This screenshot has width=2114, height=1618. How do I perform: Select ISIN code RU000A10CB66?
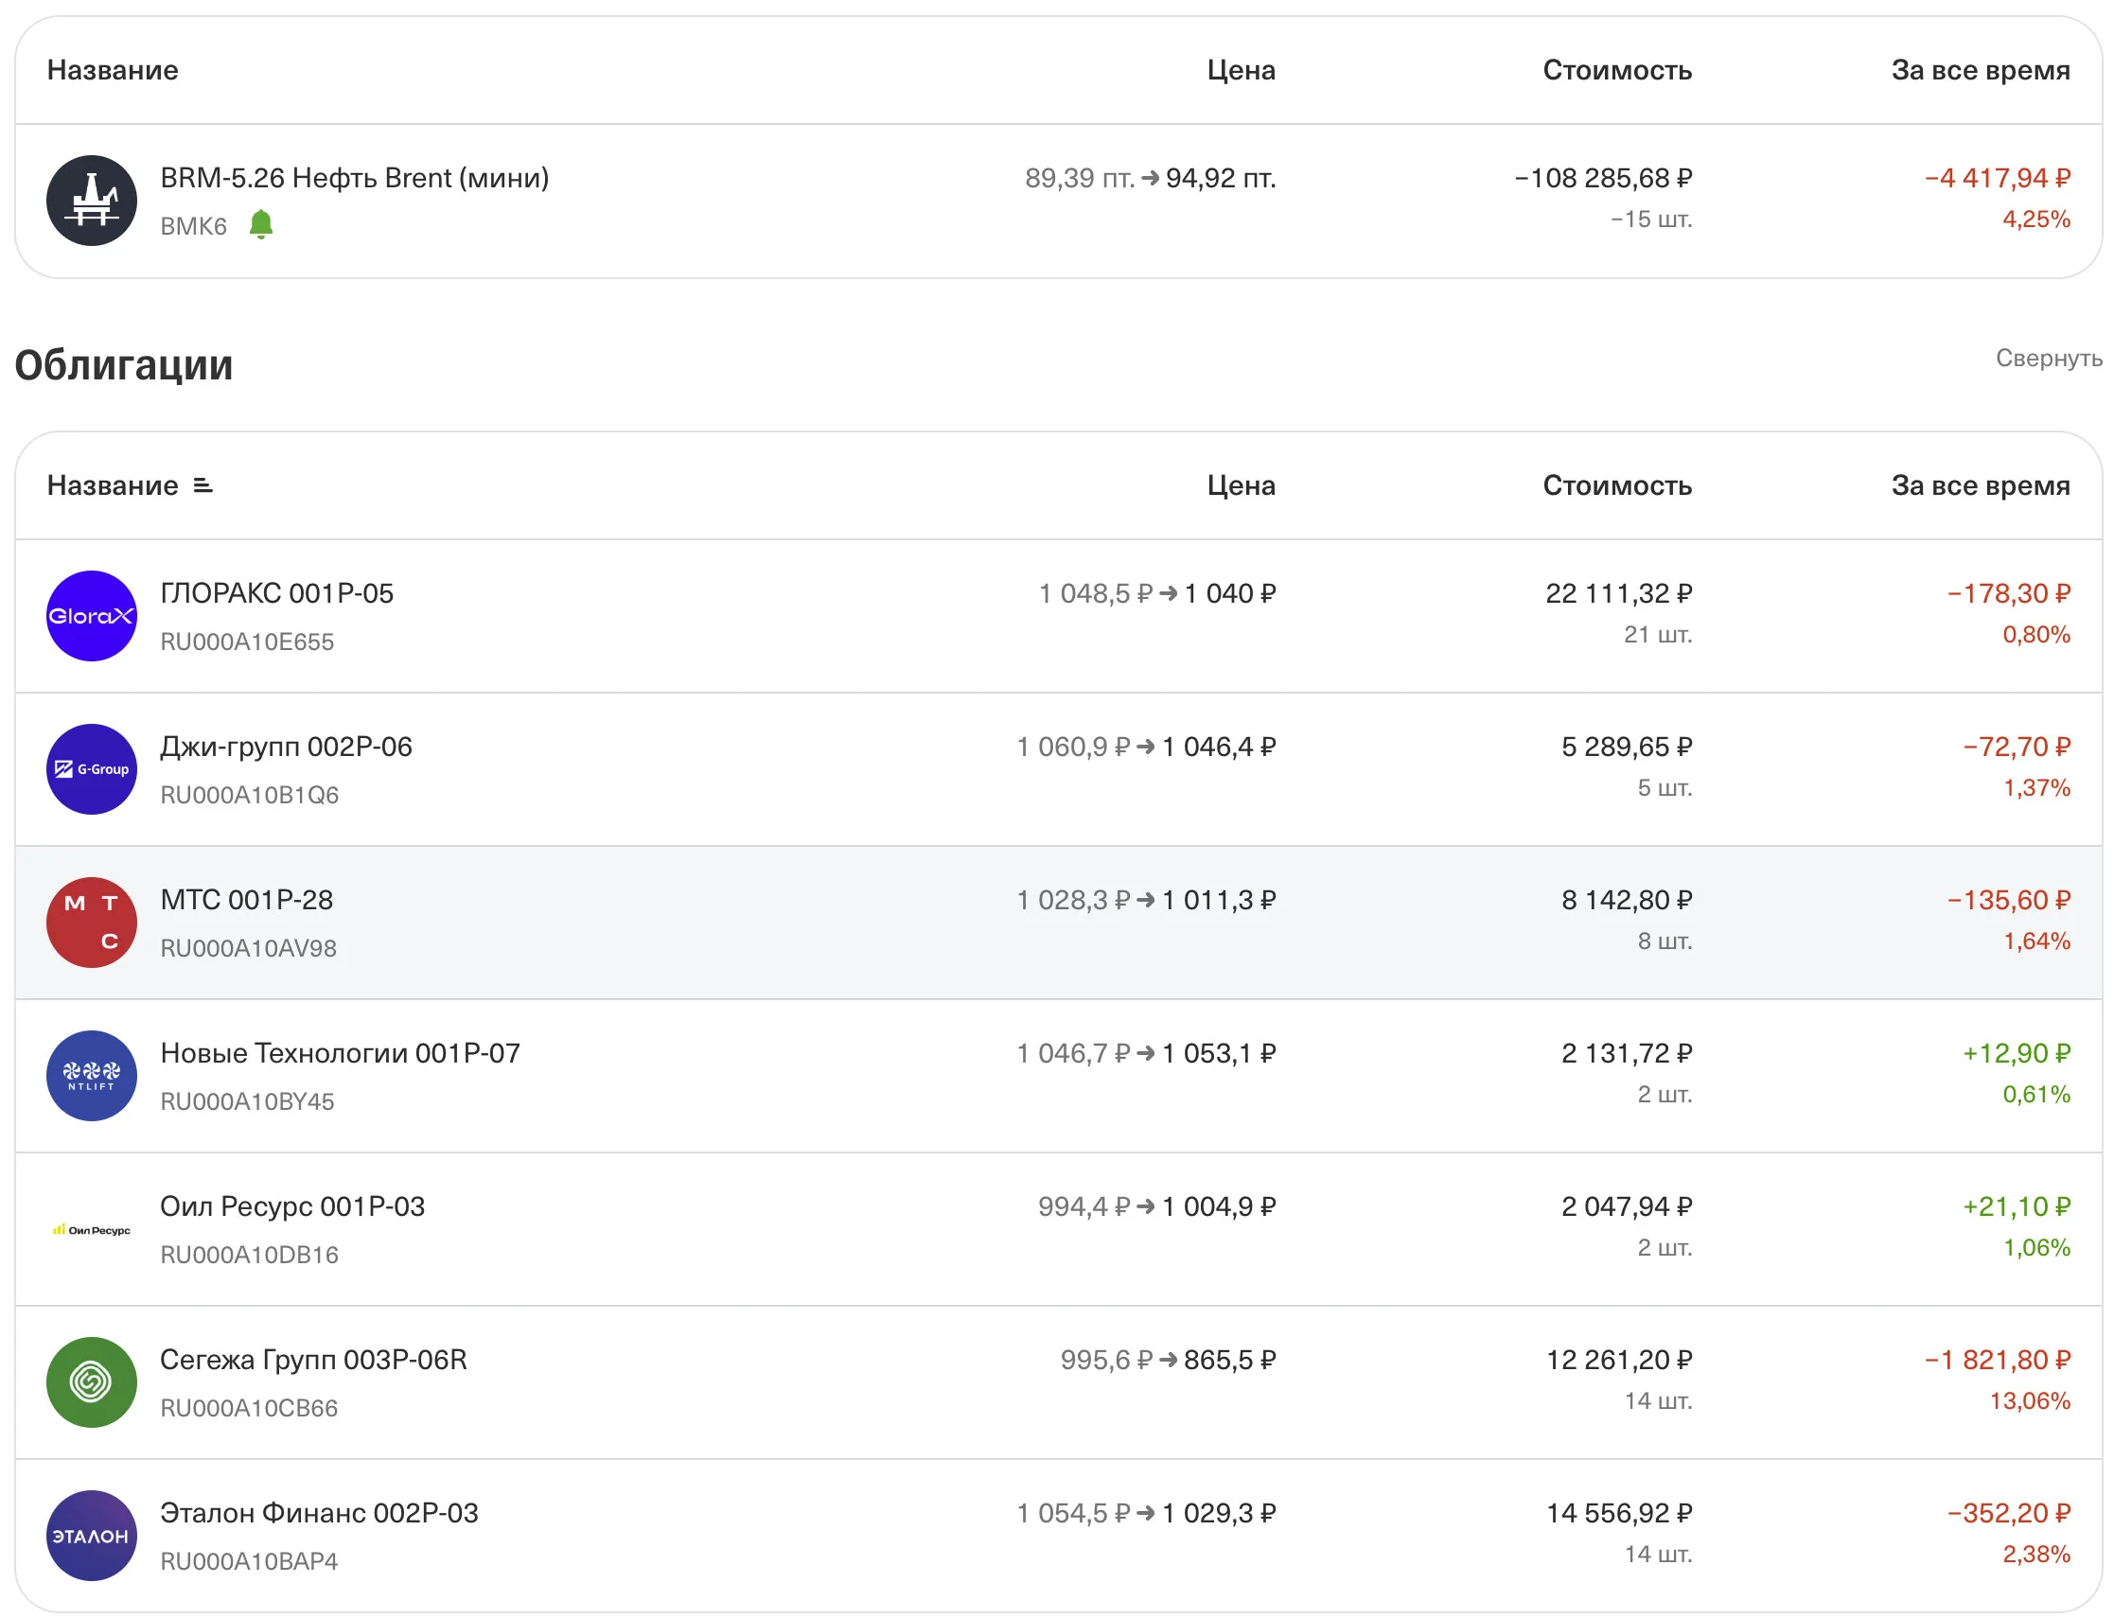pyautogui.click(x=250, y=1408)
